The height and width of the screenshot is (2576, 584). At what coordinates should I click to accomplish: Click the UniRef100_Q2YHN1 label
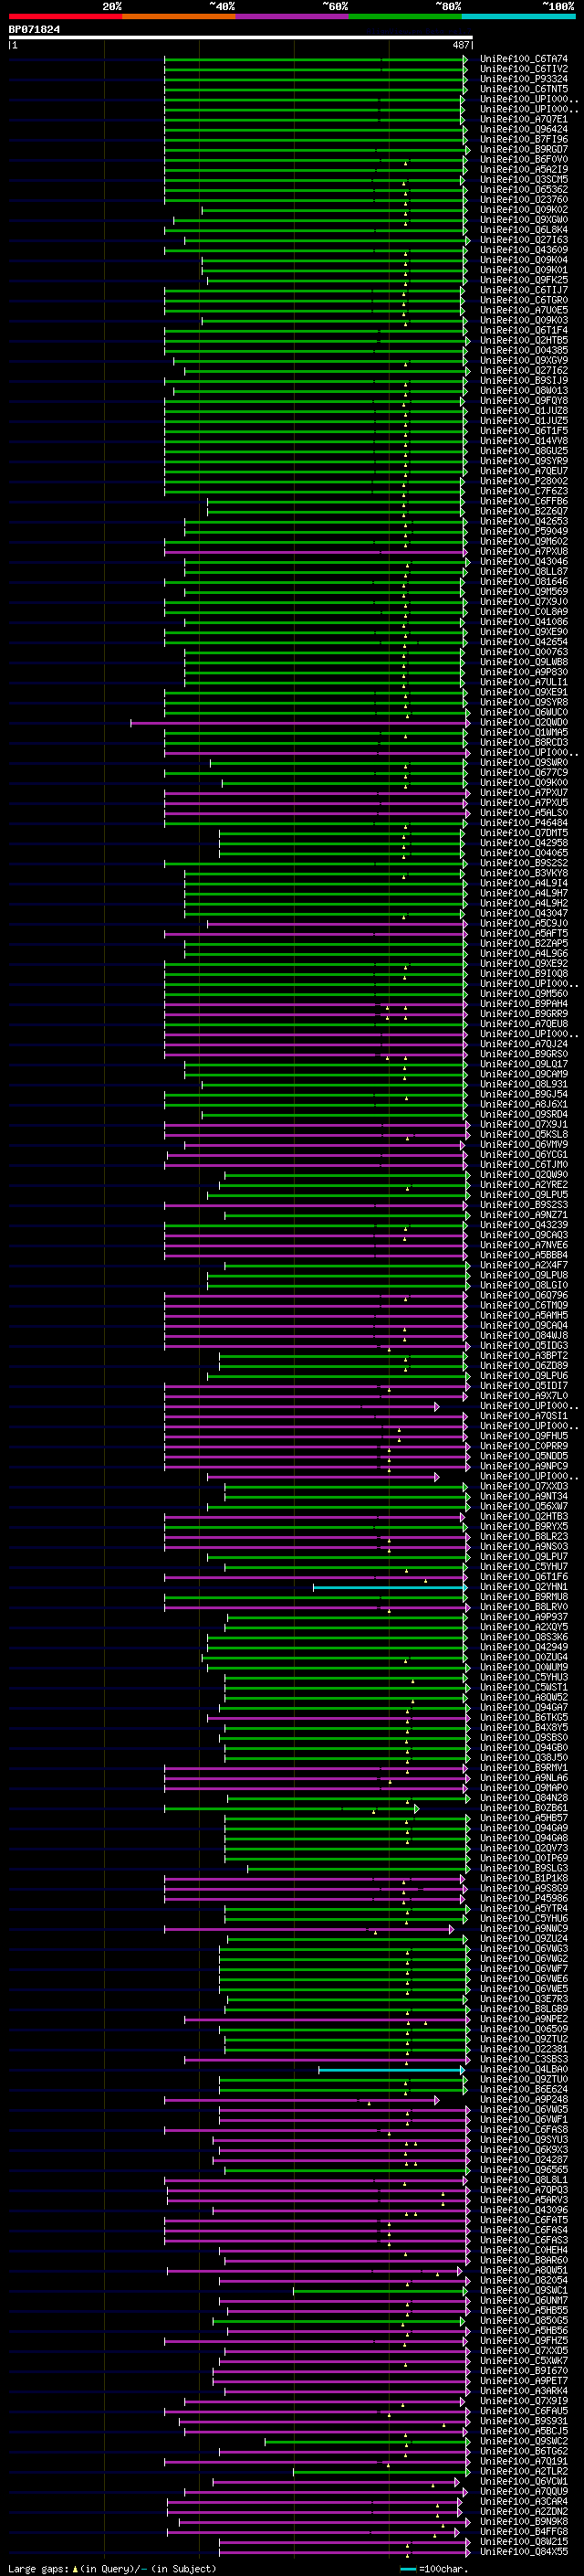(524, 1587)
